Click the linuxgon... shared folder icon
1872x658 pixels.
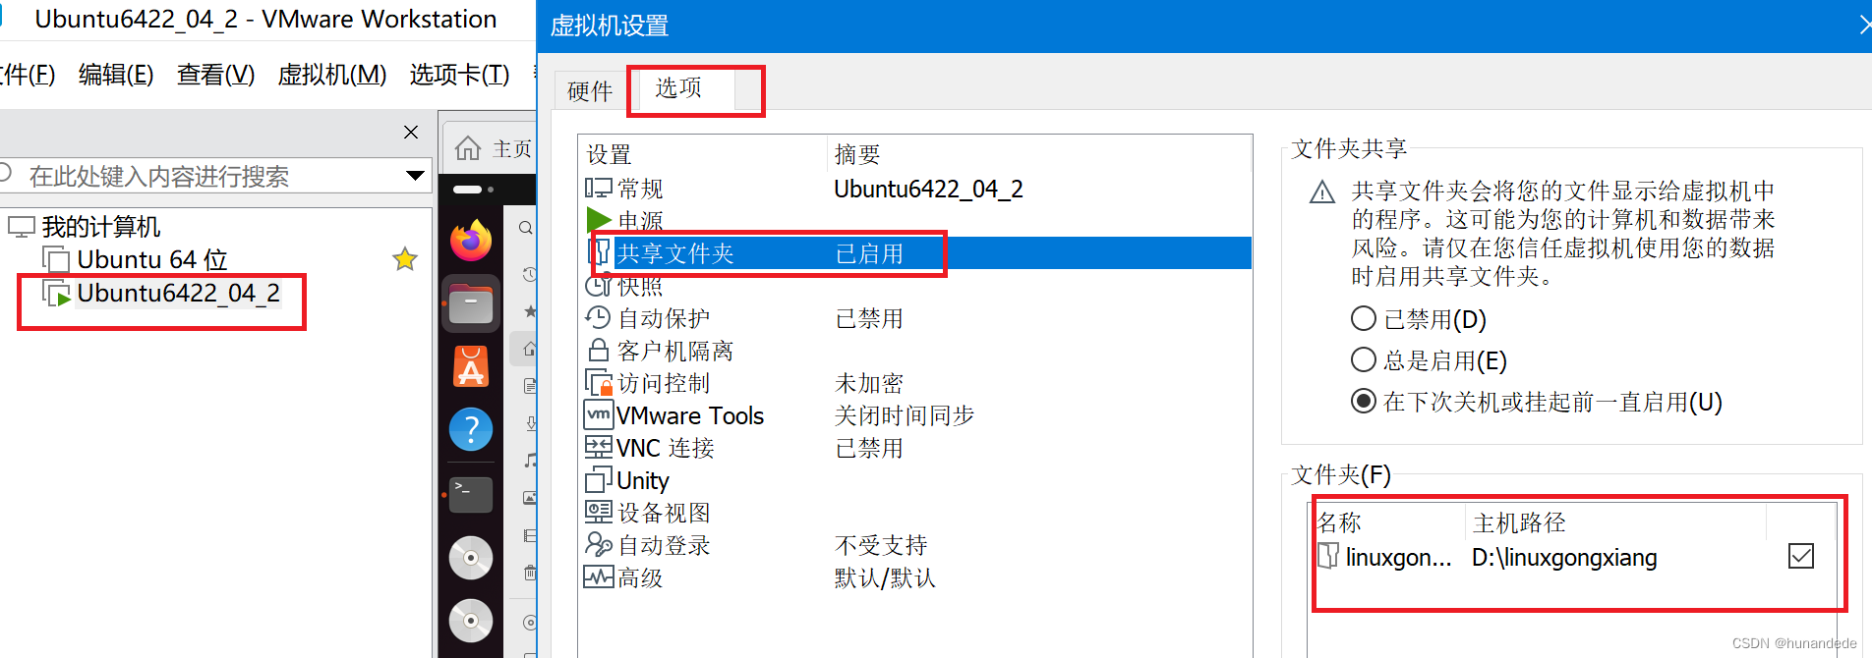point(1328,556)
